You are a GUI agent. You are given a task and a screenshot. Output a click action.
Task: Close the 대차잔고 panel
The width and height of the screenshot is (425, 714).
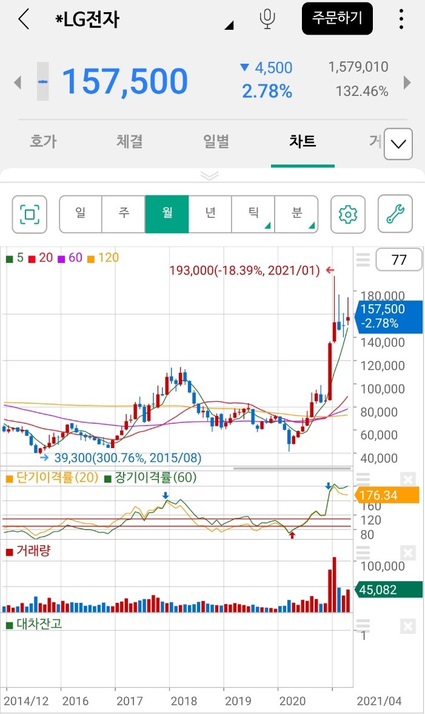[408, 627]
